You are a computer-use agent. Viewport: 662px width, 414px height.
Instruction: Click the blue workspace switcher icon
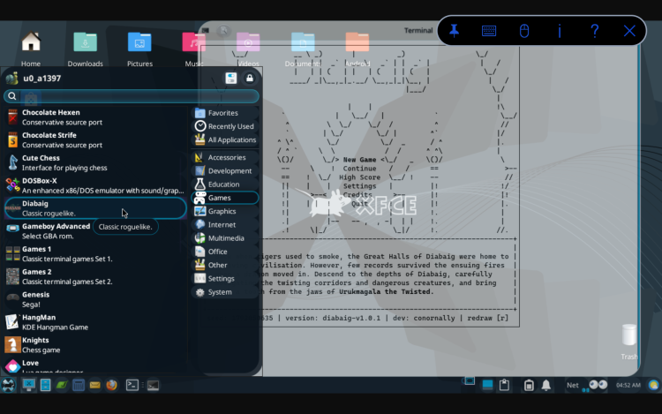[487, 385]
